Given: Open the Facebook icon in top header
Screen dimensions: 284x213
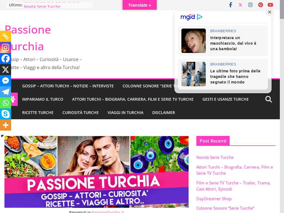Looking at the screenshot, I should click(x=230, y=5).
